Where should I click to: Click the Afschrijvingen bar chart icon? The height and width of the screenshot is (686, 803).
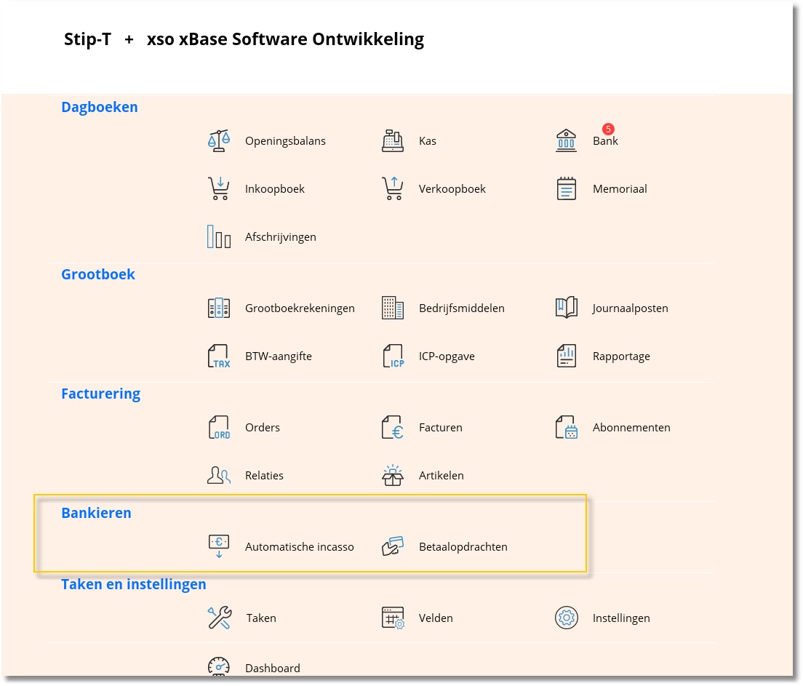(x=218, y=236)
